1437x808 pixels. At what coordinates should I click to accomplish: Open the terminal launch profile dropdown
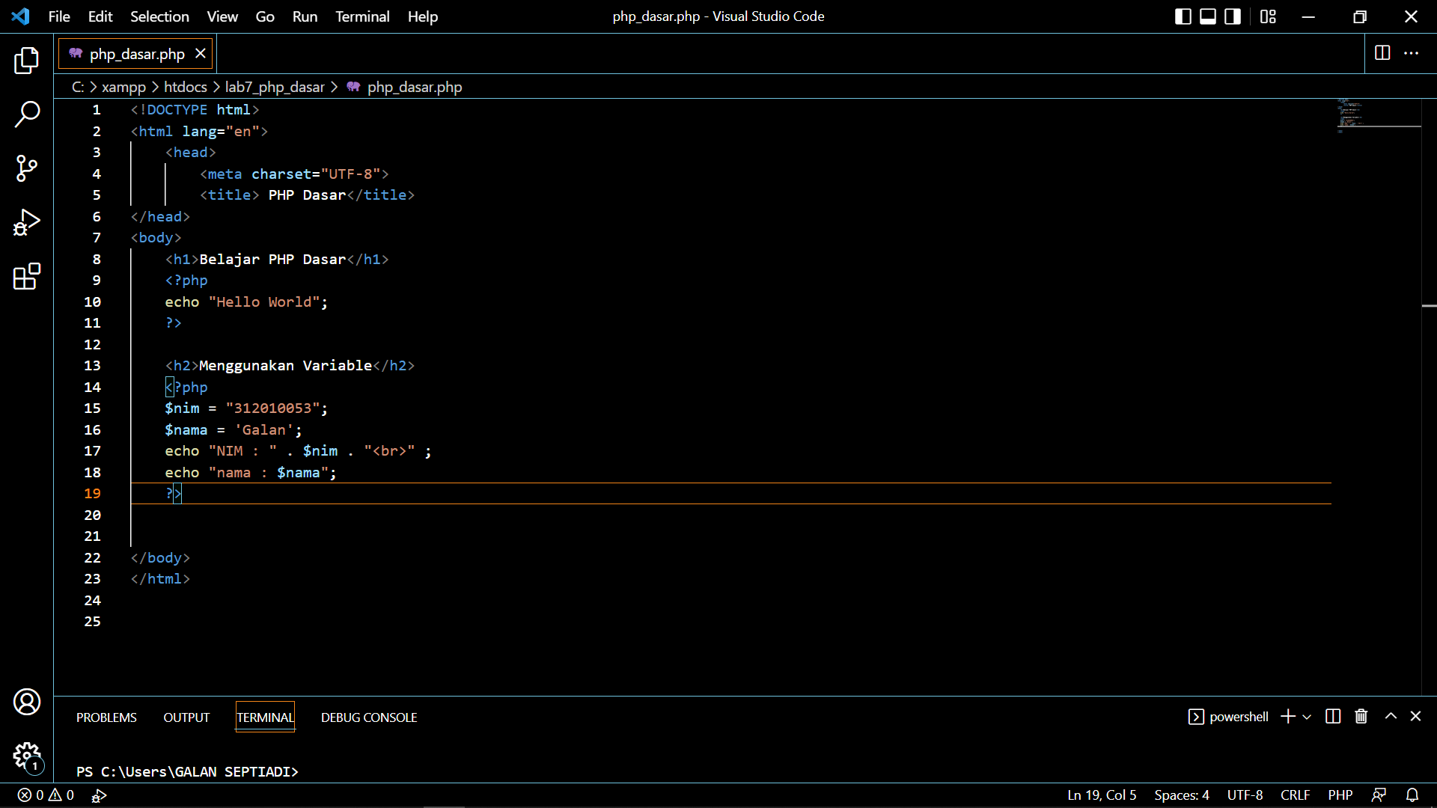[x=1307, y=717]
